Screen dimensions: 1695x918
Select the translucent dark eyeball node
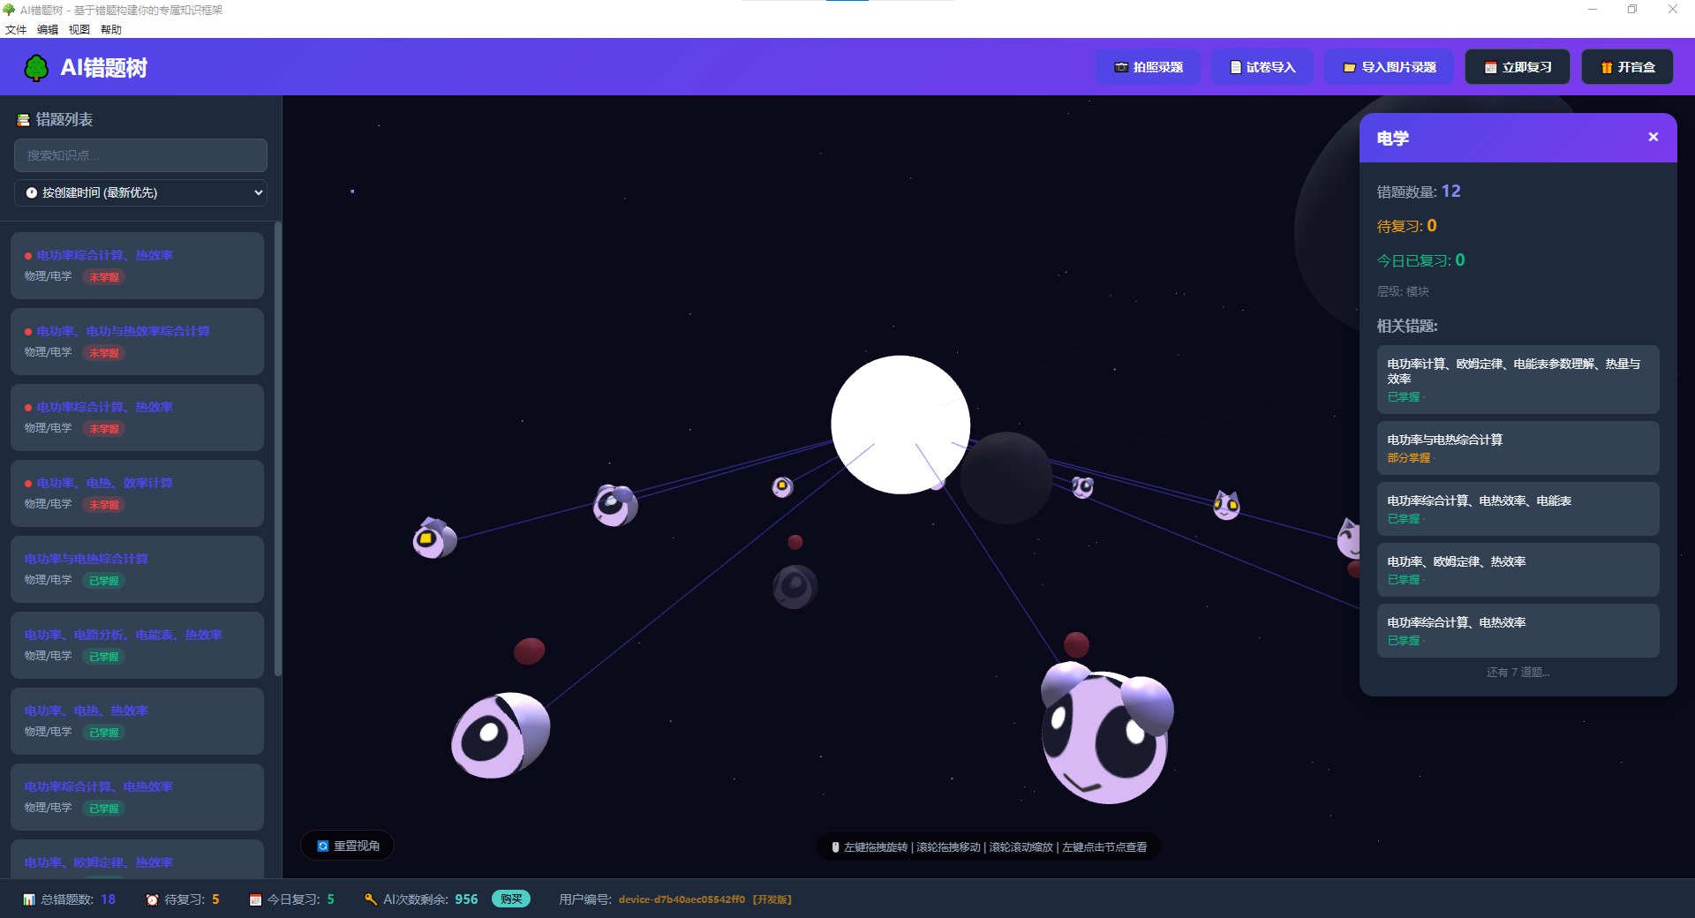795,587
